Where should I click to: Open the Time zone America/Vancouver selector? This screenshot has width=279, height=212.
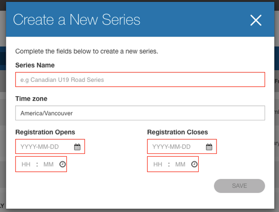(140, 113)
